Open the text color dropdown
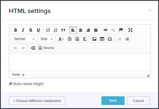Image resolution: width=159 pixels, height=109 pixels. (x=61, y=39)
